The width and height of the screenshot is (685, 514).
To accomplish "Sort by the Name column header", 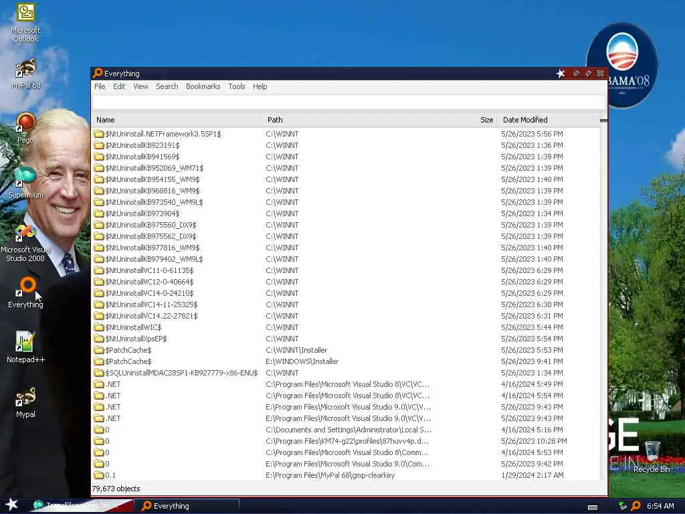I will click(x=177, y=120).
